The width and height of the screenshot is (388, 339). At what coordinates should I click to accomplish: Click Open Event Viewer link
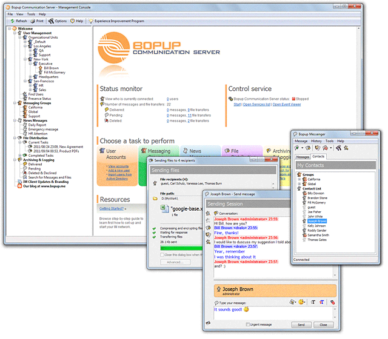[x=287, y=105]
